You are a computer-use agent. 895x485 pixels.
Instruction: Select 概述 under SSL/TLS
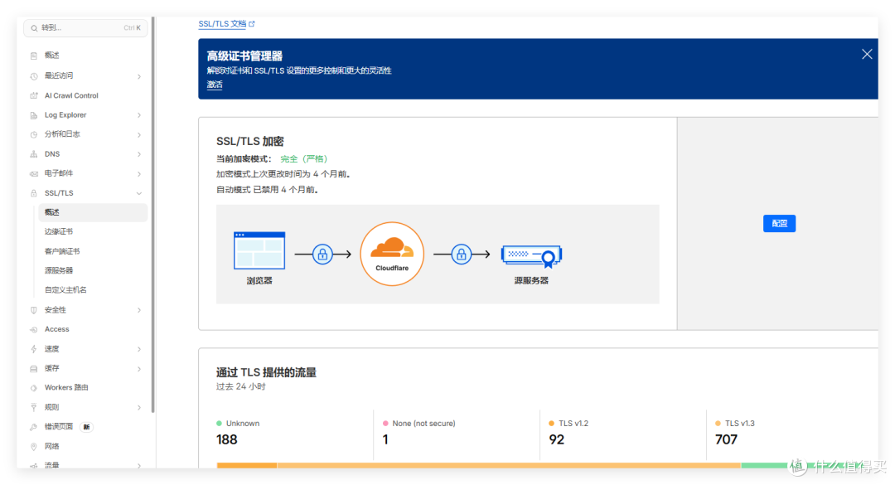93,212
